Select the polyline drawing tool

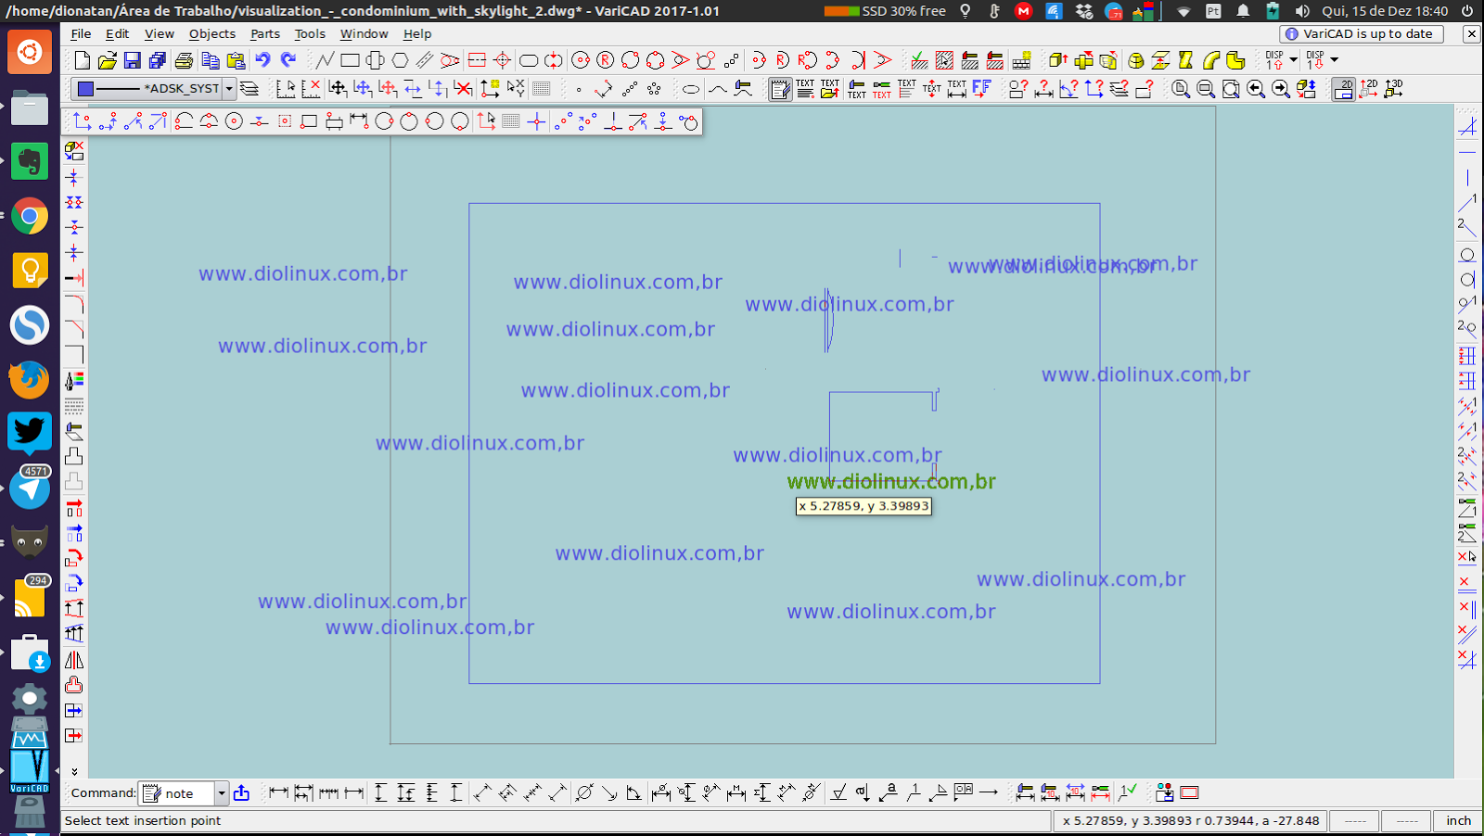pyautogui.click(x=325, y=60)
